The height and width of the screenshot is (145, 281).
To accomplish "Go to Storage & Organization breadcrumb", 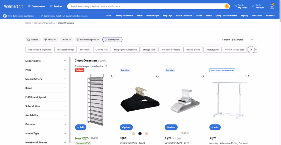I will click(x=44, y=23).
